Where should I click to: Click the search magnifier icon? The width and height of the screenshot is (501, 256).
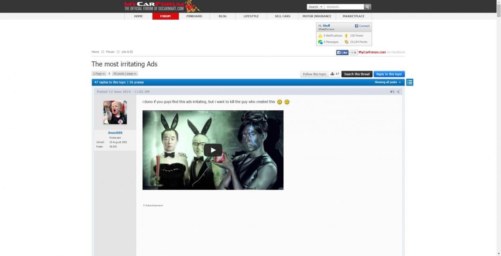coord(367,7)
